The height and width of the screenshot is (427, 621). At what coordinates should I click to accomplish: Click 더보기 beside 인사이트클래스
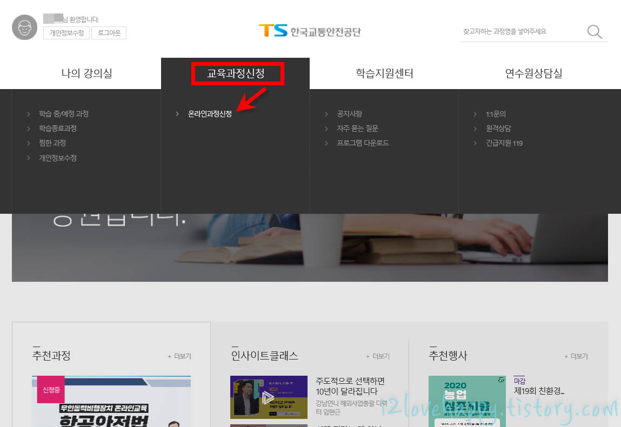pos(378,356)
